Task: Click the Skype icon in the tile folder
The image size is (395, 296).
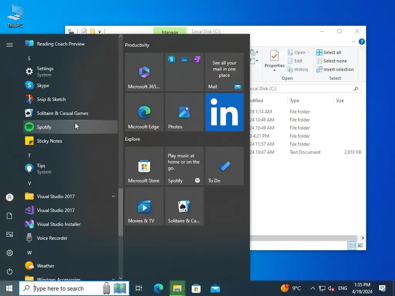Action: pos(172,59)
